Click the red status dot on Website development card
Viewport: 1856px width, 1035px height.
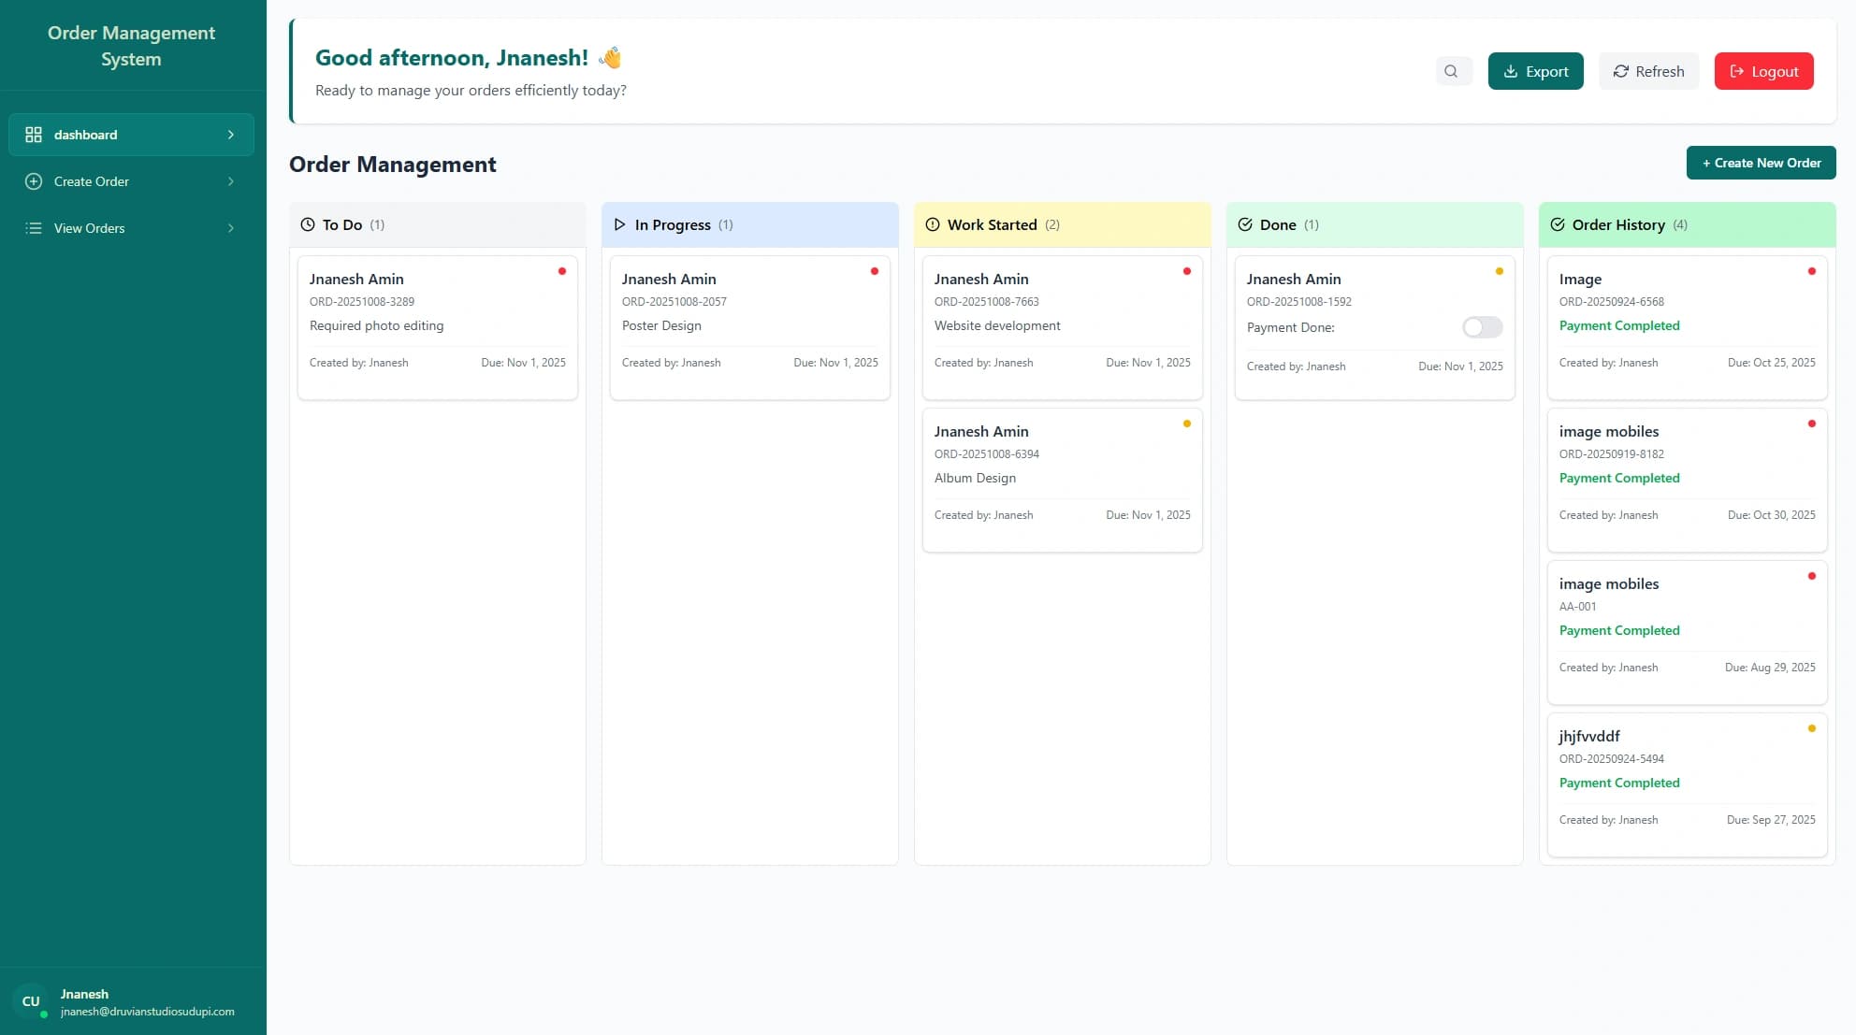point(1187,271)
